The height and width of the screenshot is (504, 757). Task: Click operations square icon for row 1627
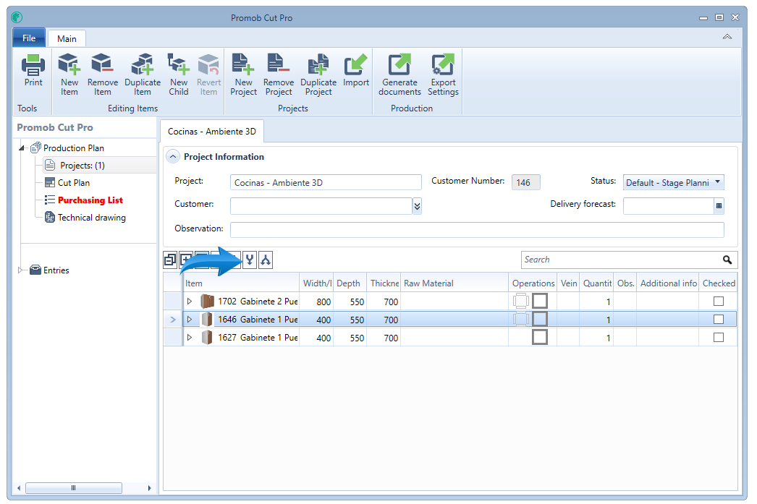coord(540,337)
